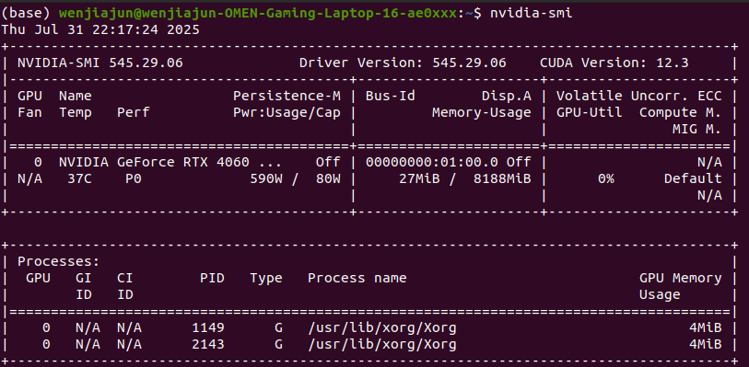Click the Persistence-M column header
The height and width of the screenshot is (367, 749).
287,97
